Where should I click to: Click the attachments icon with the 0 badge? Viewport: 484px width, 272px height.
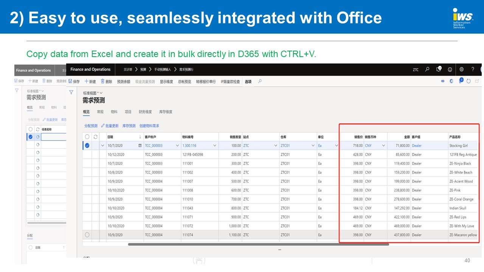point(461,81)
